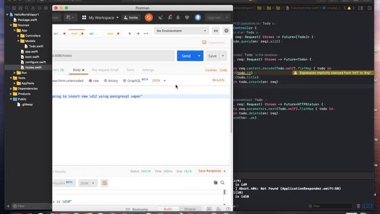The image size is (380, 214).
Task: Select the active POST request tab
Action: [77, 33]
